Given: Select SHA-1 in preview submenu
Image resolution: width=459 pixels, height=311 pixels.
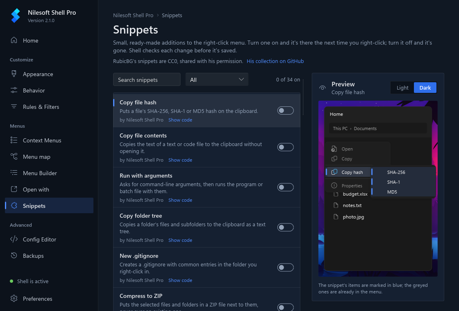Looking at the screenshot, I should [403, 182].
